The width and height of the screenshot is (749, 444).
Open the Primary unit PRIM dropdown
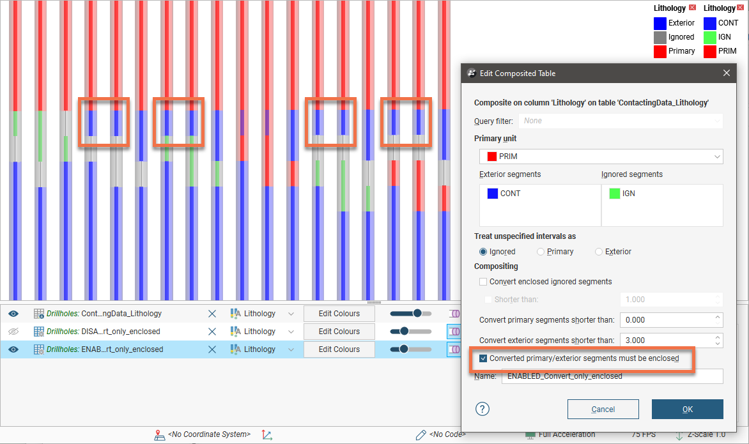(601, 157)
